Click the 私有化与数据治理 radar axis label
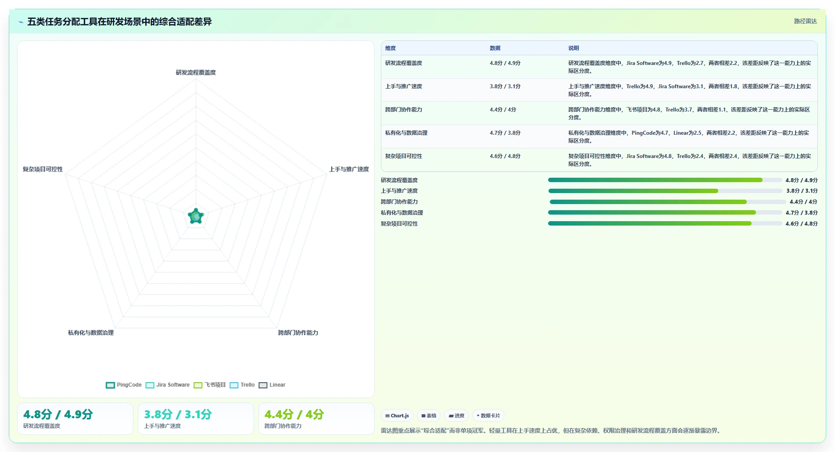 point(91,333)
